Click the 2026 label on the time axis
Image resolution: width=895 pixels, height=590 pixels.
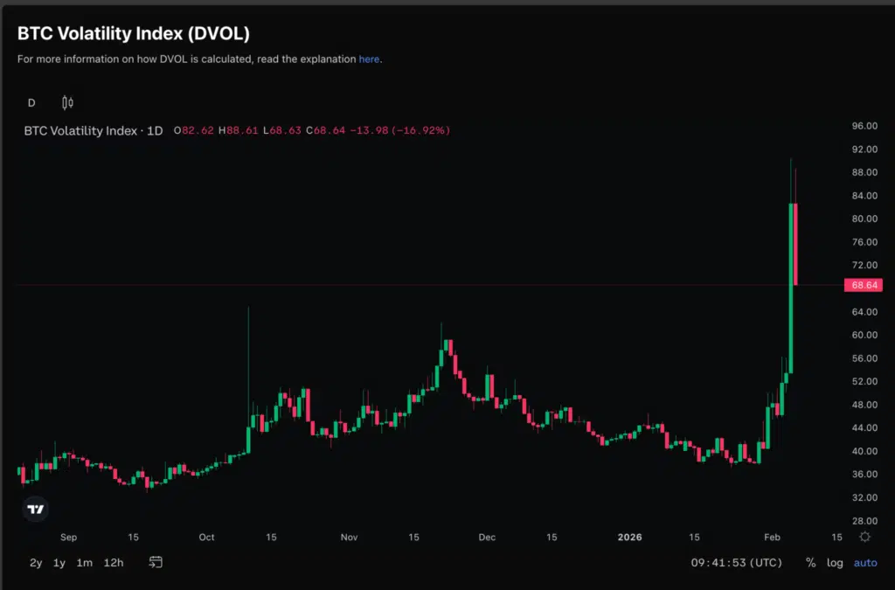629,538
